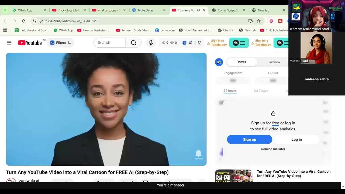Click the install app icon in address bar
This screenshot has height=194, width=345.
click(250, 21)
